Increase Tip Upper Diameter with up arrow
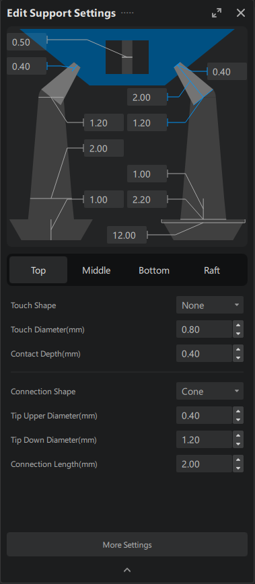 [238, 411]
